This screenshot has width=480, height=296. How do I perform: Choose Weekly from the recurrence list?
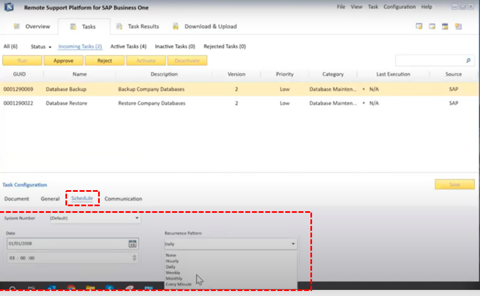[173, 273]
